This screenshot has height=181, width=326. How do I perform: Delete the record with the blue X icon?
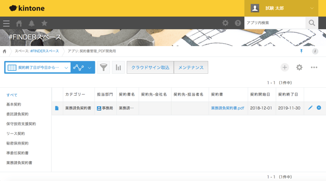click(319, 108)
